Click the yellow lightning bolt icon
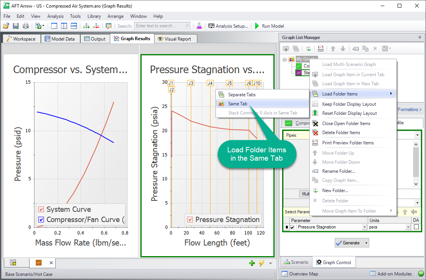Screen dimensions: 426x280 262,263
